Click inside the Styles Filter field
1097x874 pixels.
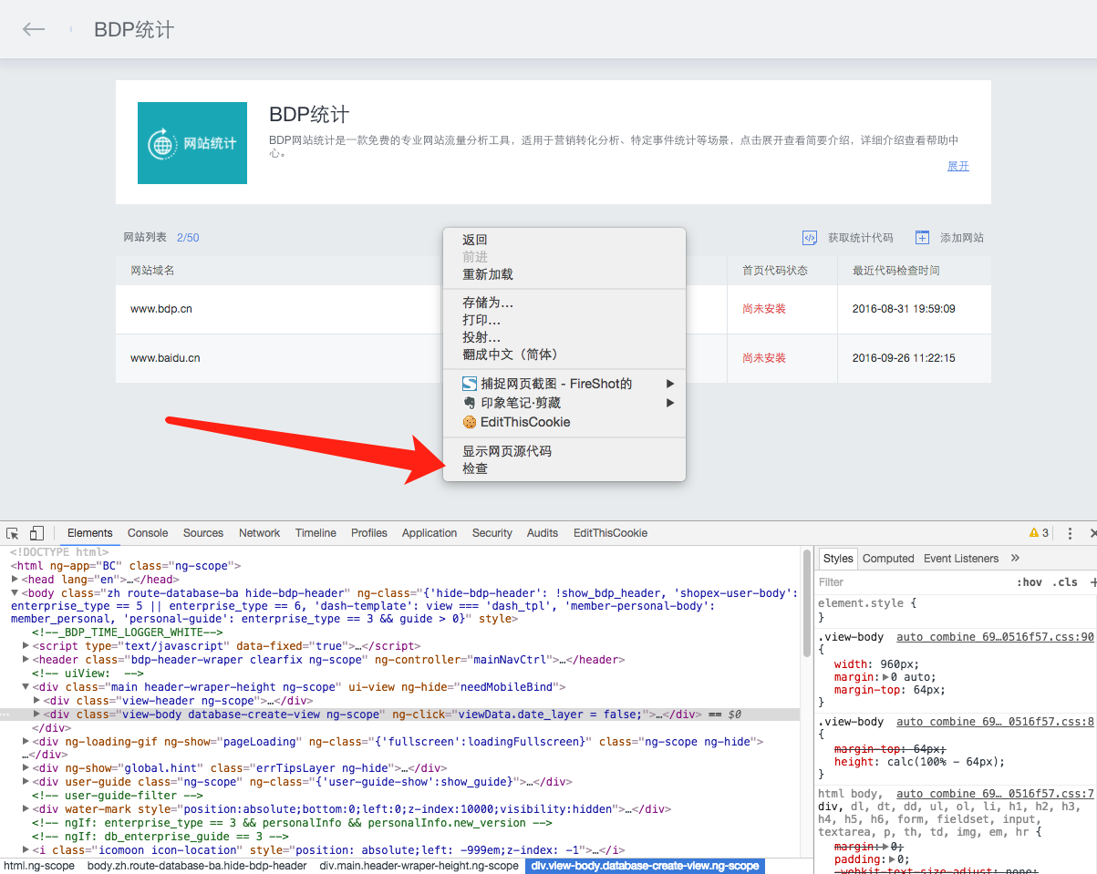click(912, 582)
